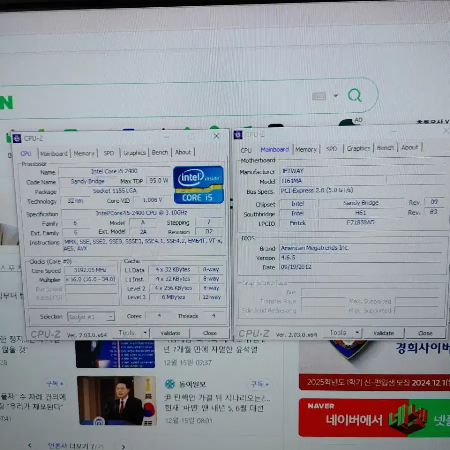
Task: Click the H61 southbridge value
Action: [360, 213]
